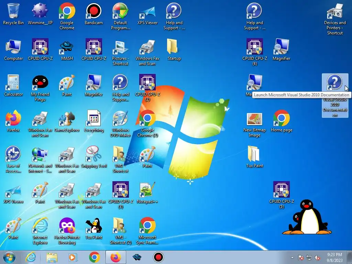Select Devices and Printers shortcut icon

335,19
